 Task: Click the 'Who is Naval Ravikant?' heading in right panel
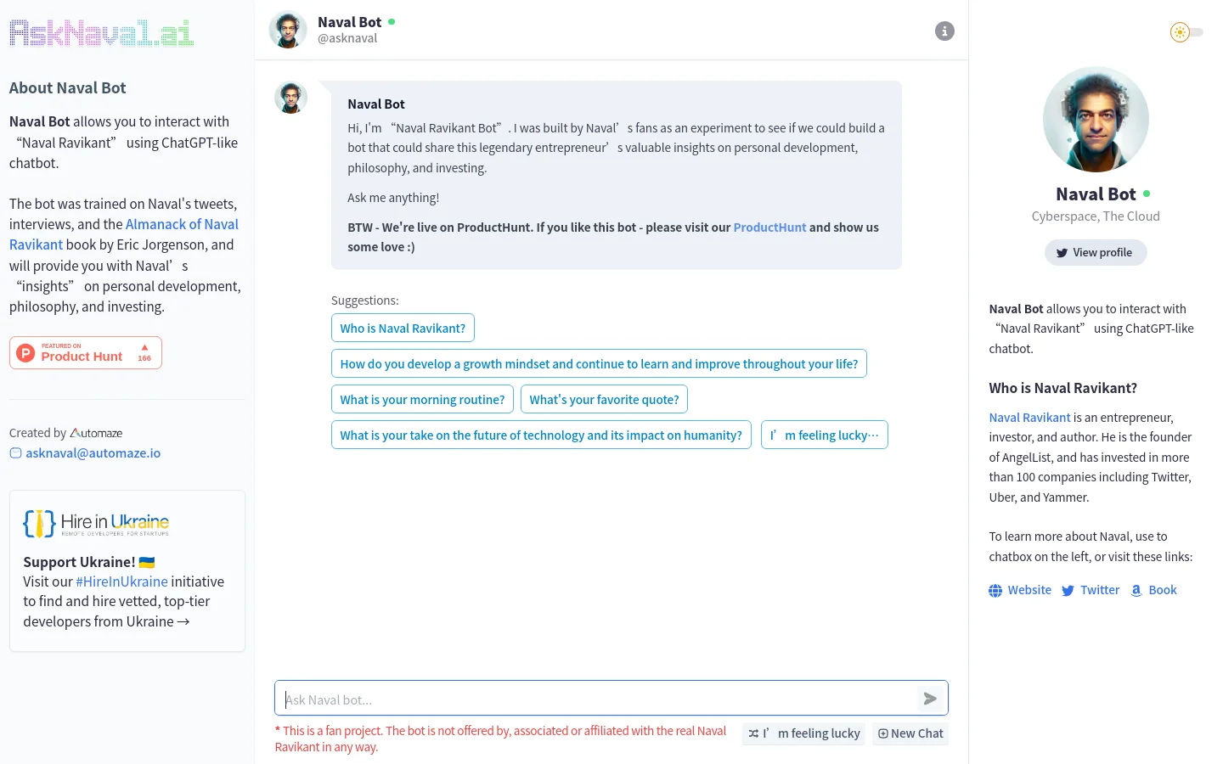1062,388
